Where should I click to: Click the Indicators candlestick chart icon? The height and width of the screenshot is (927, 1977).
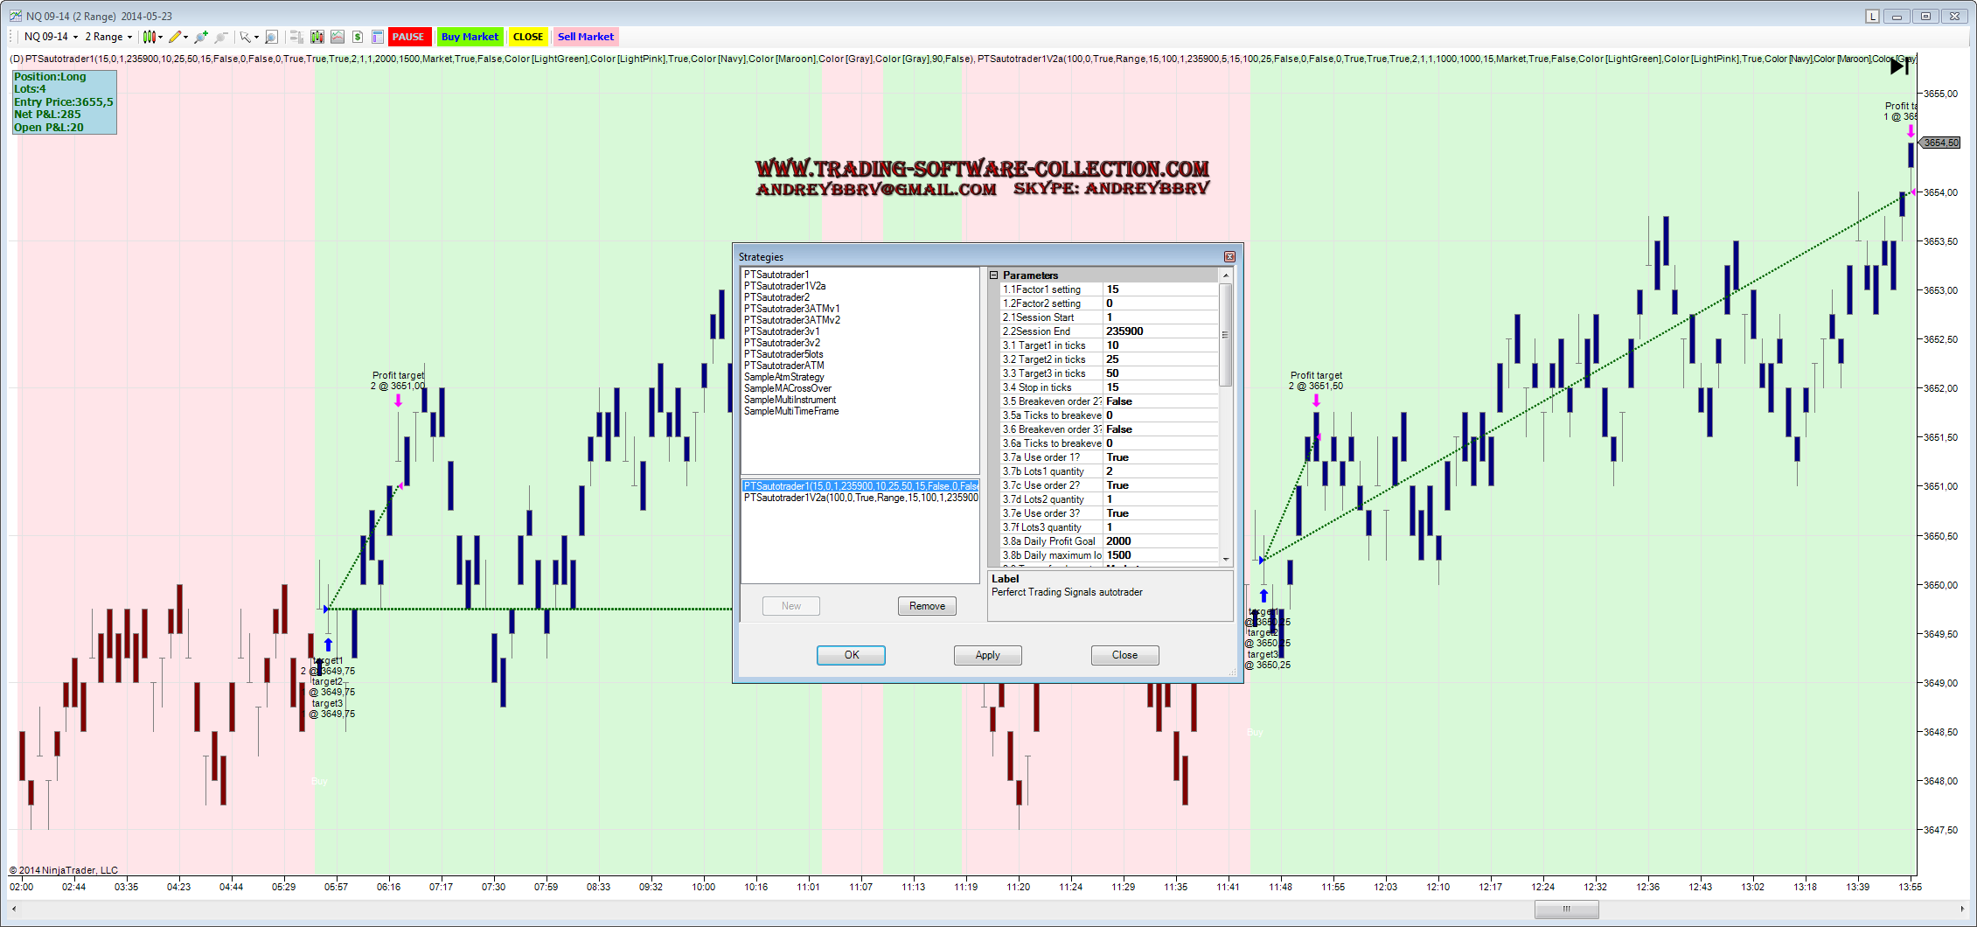[317, 37]
